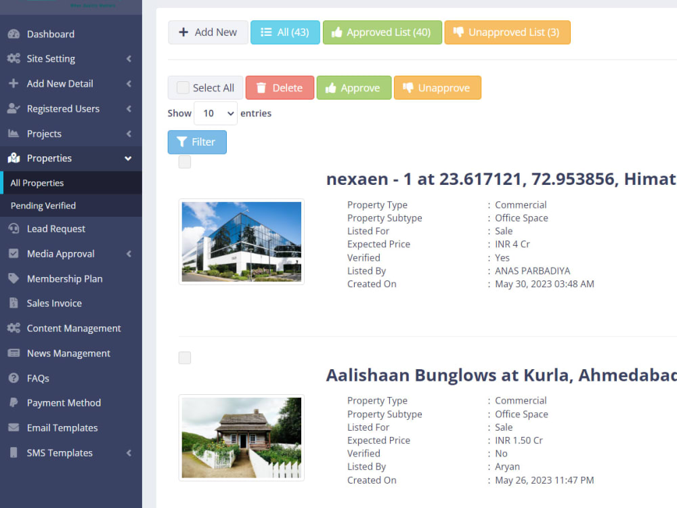This screenshot has height=508, width=677.
Task: Click the News Management newspaper icon
Action: pos(14,353)
